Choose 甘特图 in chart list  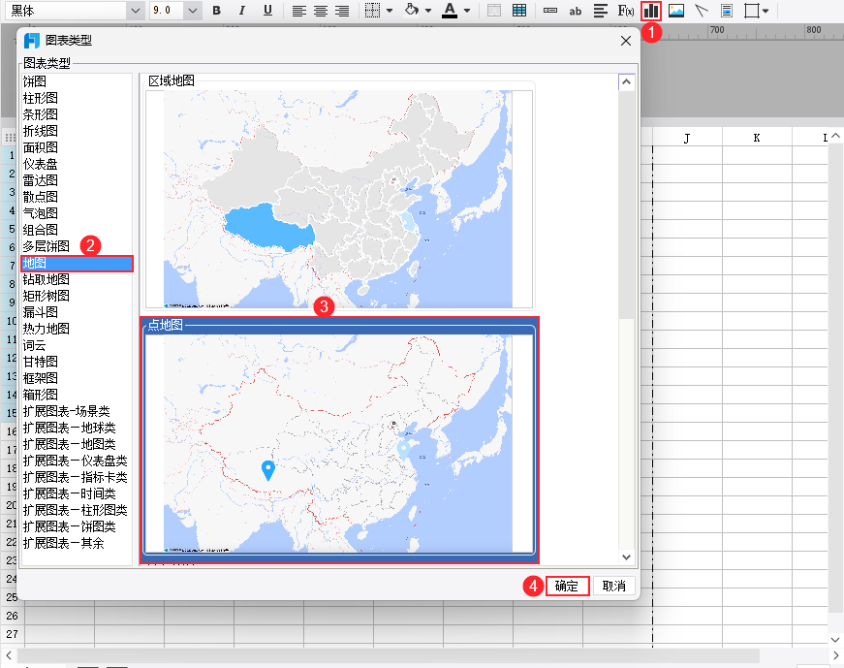[x=41, y=362]
